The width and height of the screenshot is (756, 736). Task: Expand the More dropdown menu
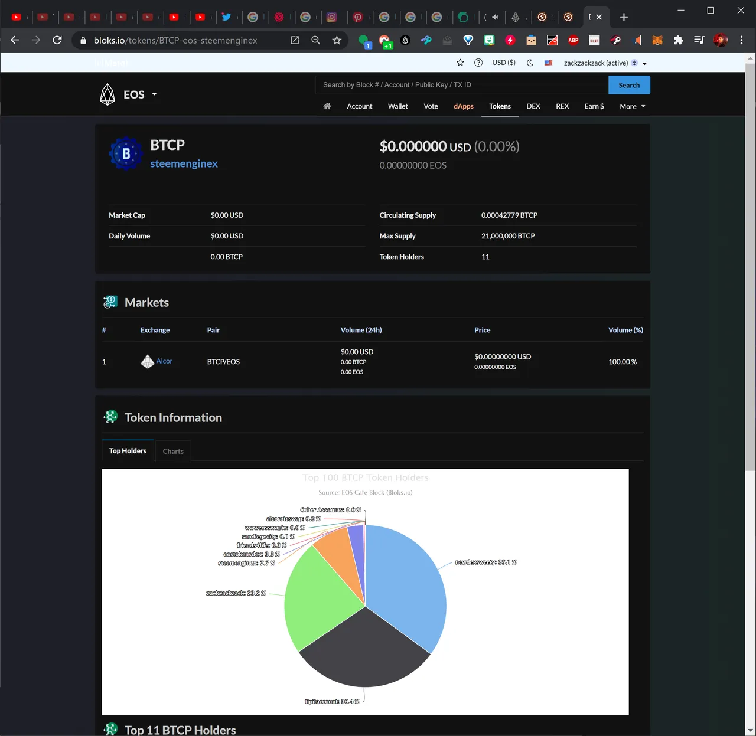tap(633, 107)
